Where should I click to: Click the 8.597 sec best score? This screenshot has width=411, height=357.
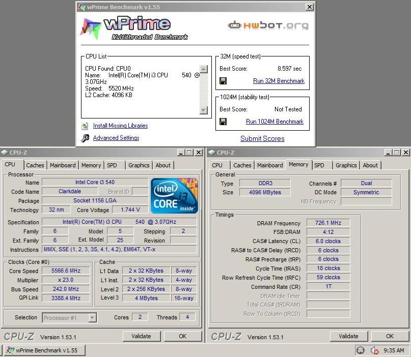[x=290, y=69]
